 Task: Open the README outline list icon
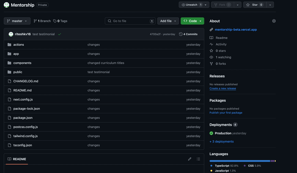(x=198, y=159)
